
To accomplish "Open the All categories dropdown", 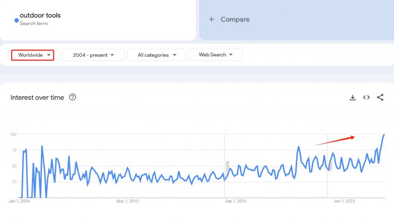I will click(x=156, y=55).
